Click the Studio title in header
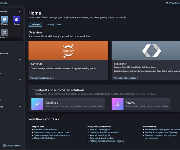 (x=4, y=3)
